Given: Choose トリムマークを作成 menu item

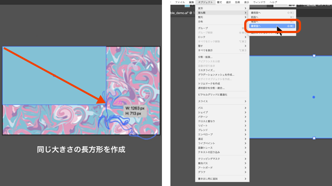Looking at the screenshot, I should 222,83.
